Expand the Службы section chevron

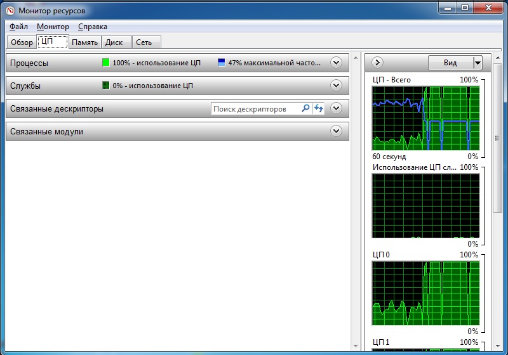click(336, 86)
